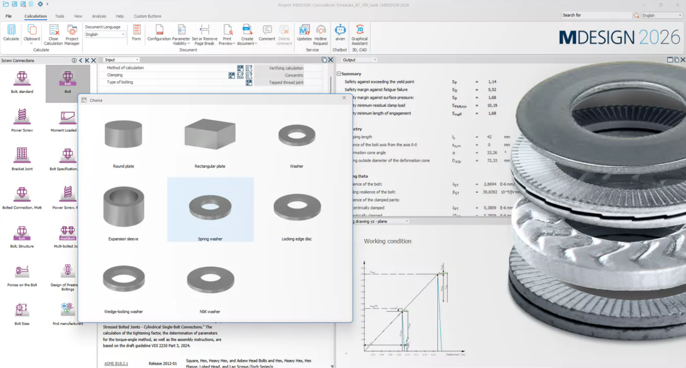Screen dimensions: 686x368
Task: Click help icon for Method of calculation
Action: (x=249, y=68)
